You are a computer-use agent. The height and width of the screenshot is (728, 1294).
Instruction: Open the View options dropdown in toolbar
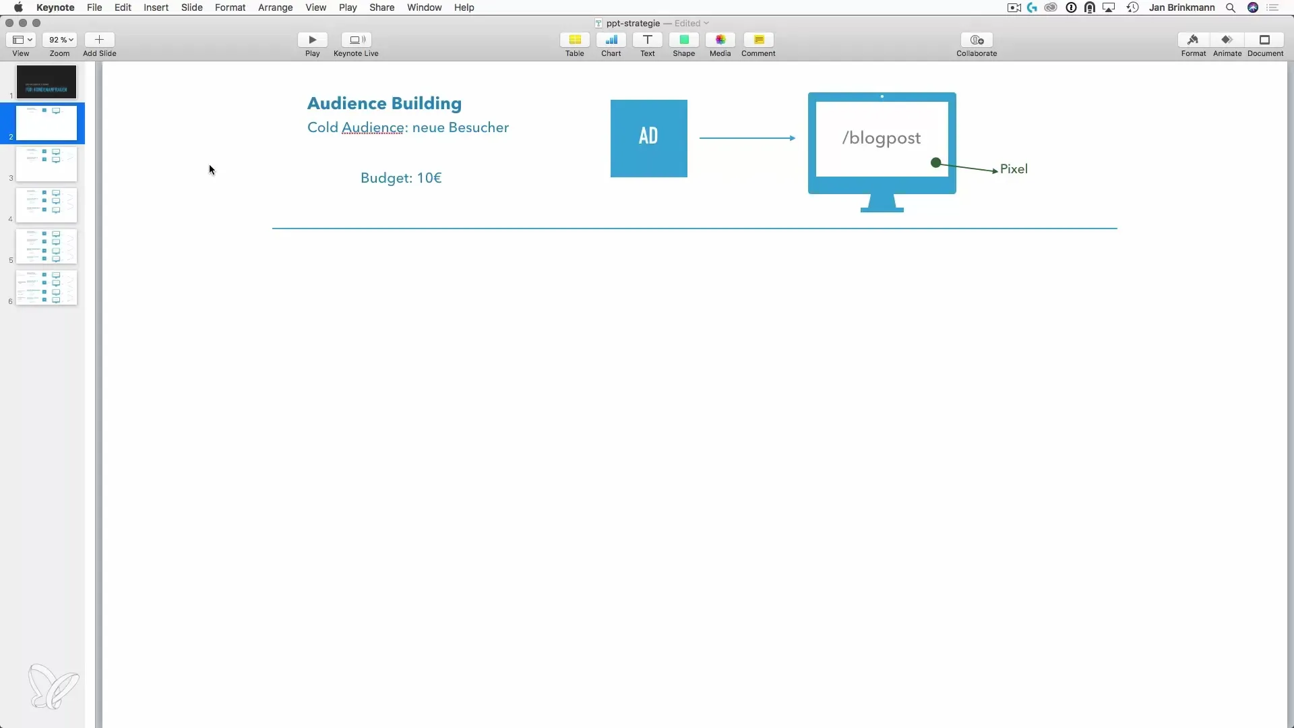21,40
